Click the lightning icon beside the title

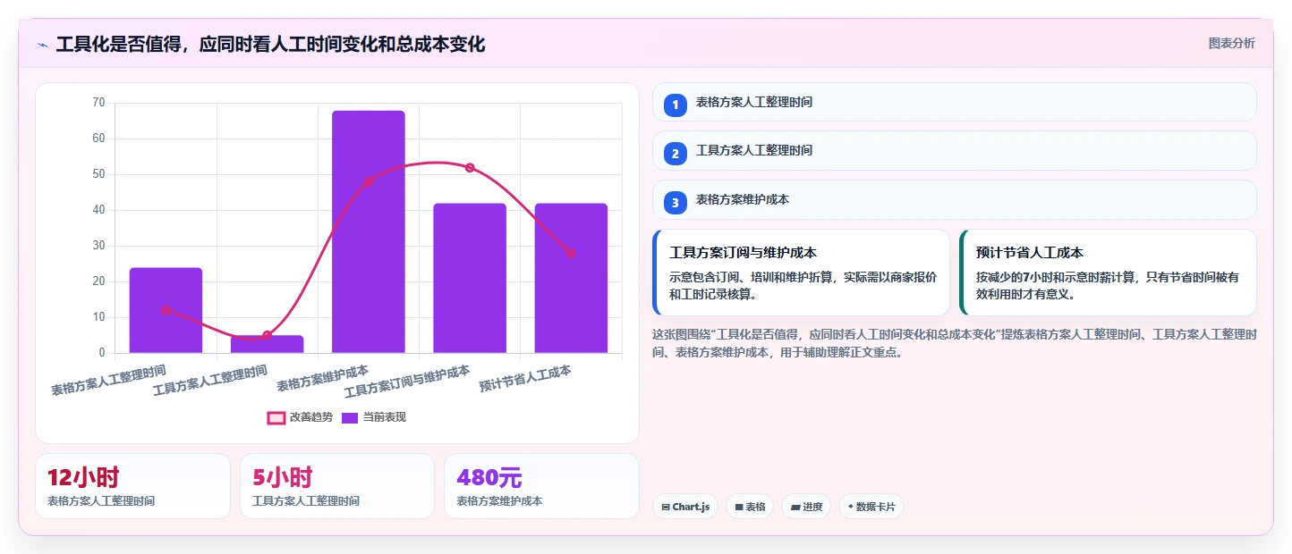click(x=42, y=45)
